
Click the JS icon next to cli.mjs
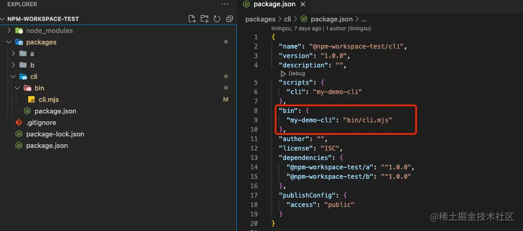pos(31,100)
